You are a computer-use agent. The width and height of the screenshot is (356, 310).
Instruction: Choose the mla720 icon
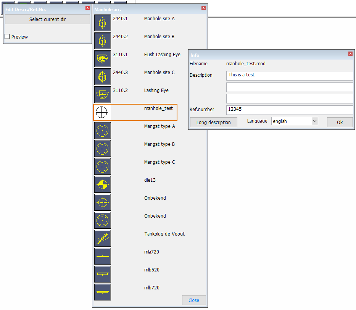[x=102, y=256]
